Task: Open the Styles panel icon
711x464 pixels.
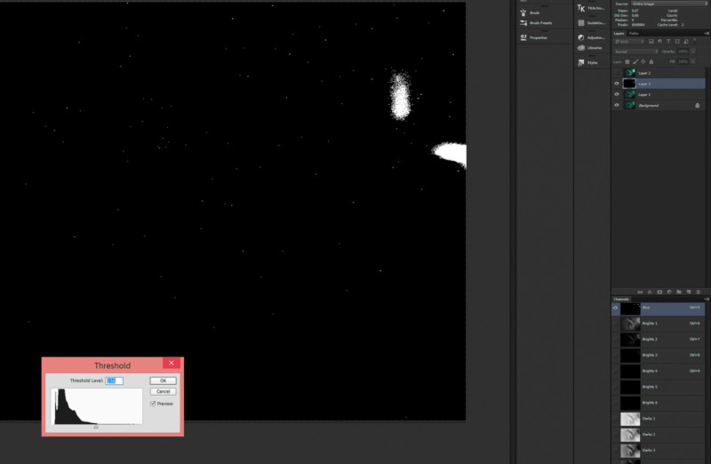Action: pyautogui.click(x=580, y=62)
